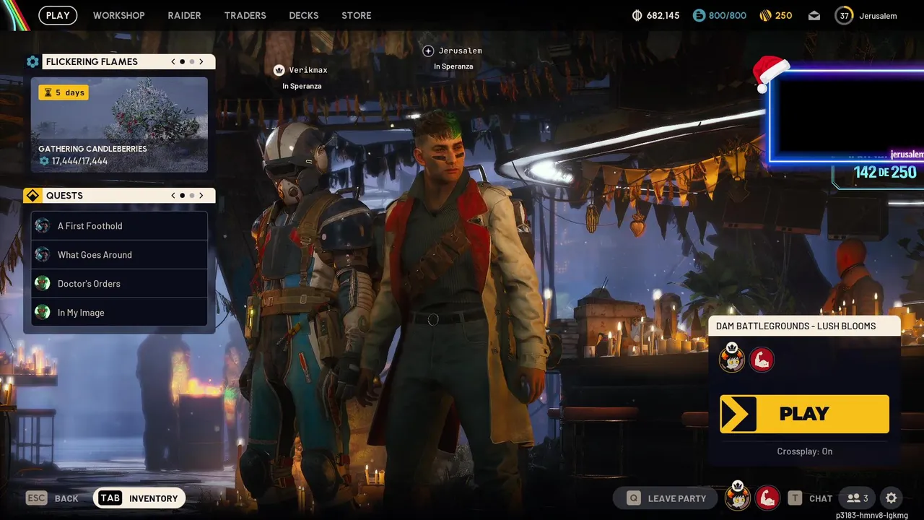
Task: Open the DECKS tab
Action: tap(303, 15)
